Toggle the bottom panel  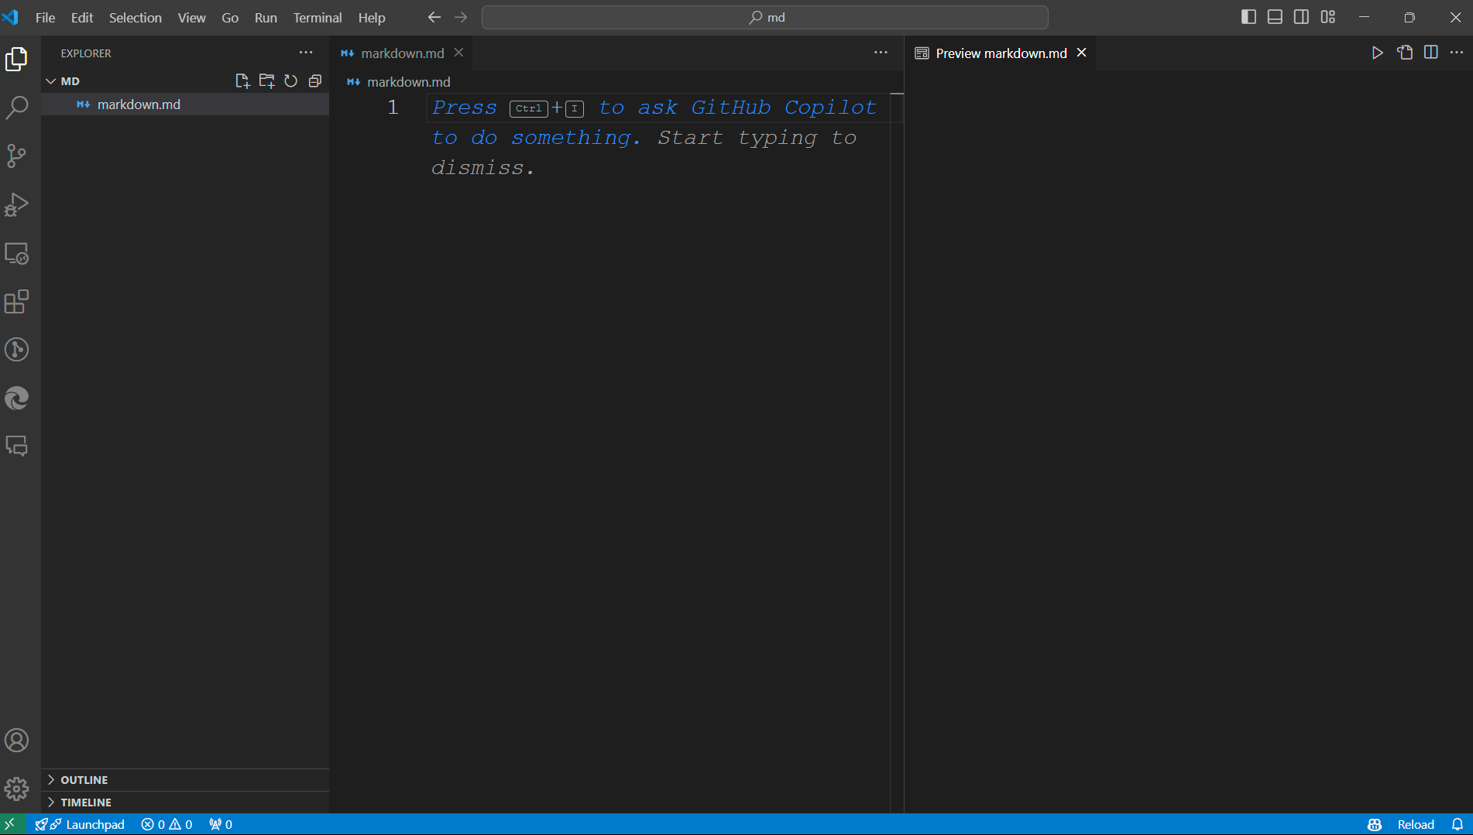click(1275, 17)
